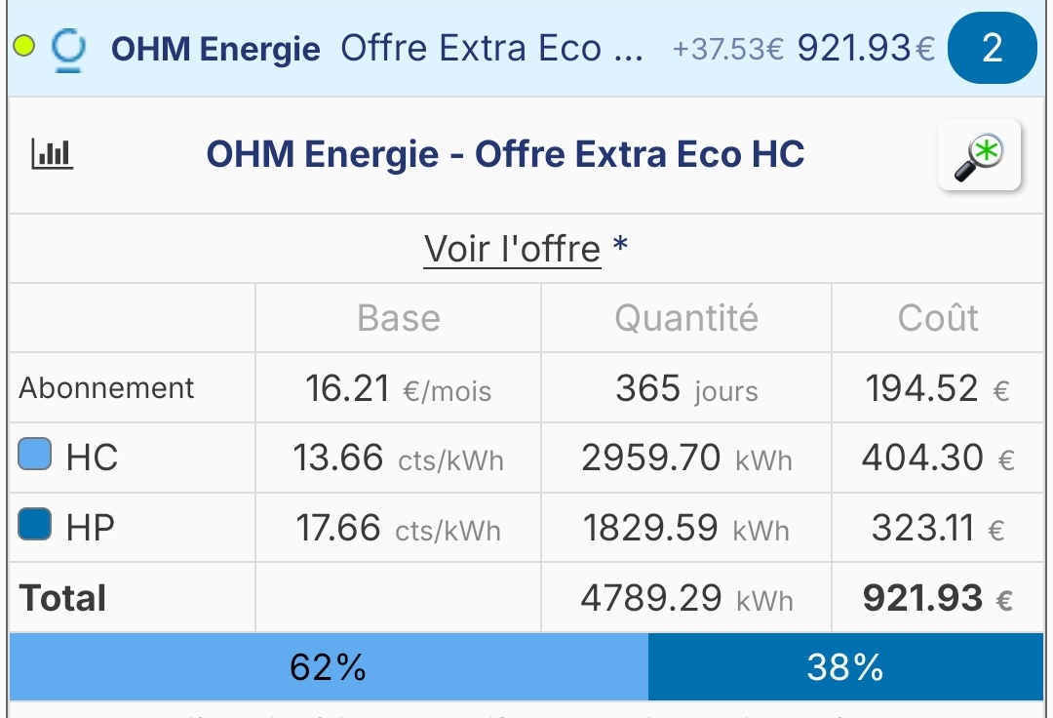Image resolution: width=1053 pixels, height=718 pixels.
Task: Select the Base column header
Action: [x=398, y=318]
